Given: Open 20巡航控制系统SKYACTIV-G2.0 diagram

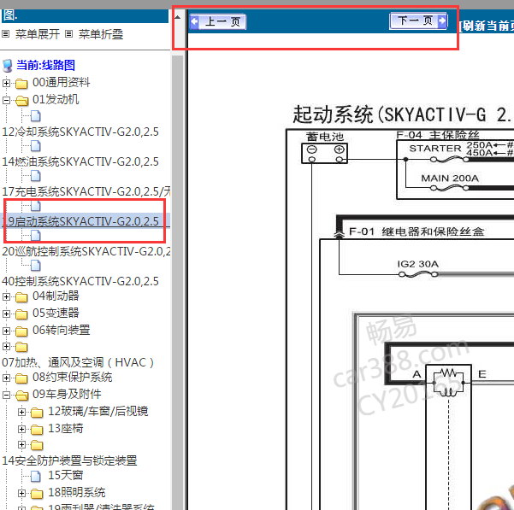Looking at the screenshot, I should (86, 251).
